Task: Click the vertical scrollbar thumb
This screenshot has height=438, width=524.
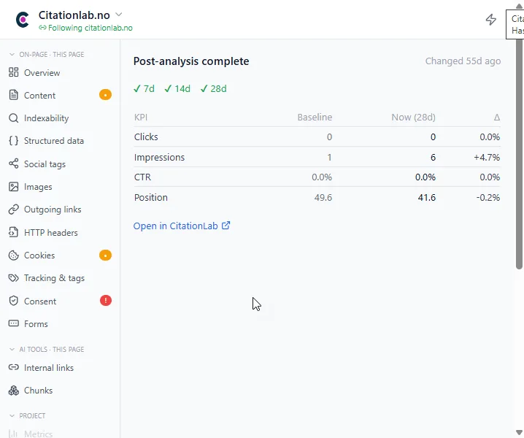Action: 519,154
